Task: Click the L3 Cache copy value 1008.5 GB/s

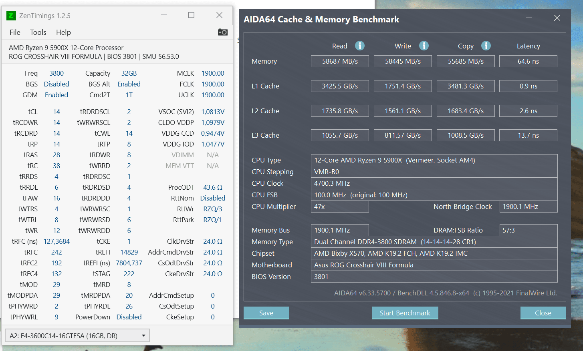Action: click(466, 135)
